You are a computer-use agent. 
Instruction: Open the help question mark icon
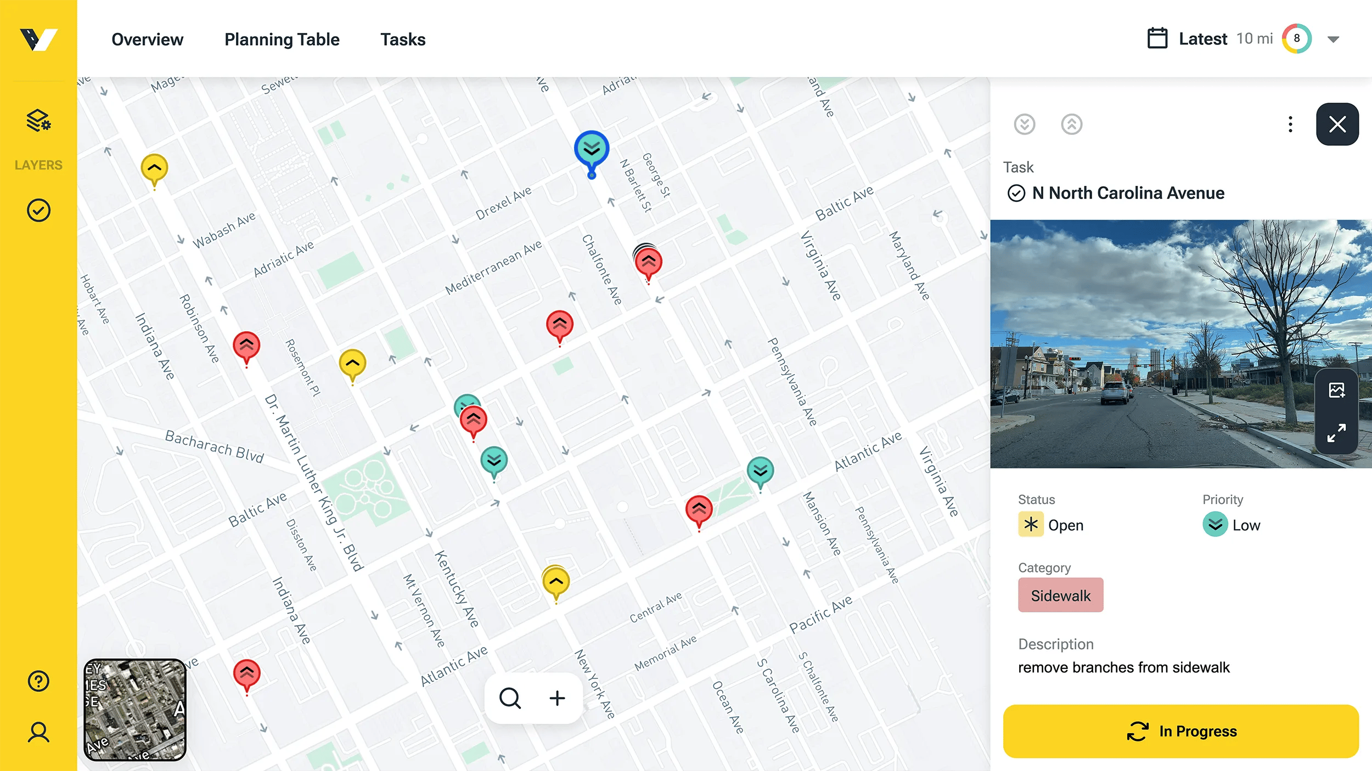pyautogui.click(x=38, y=681)
